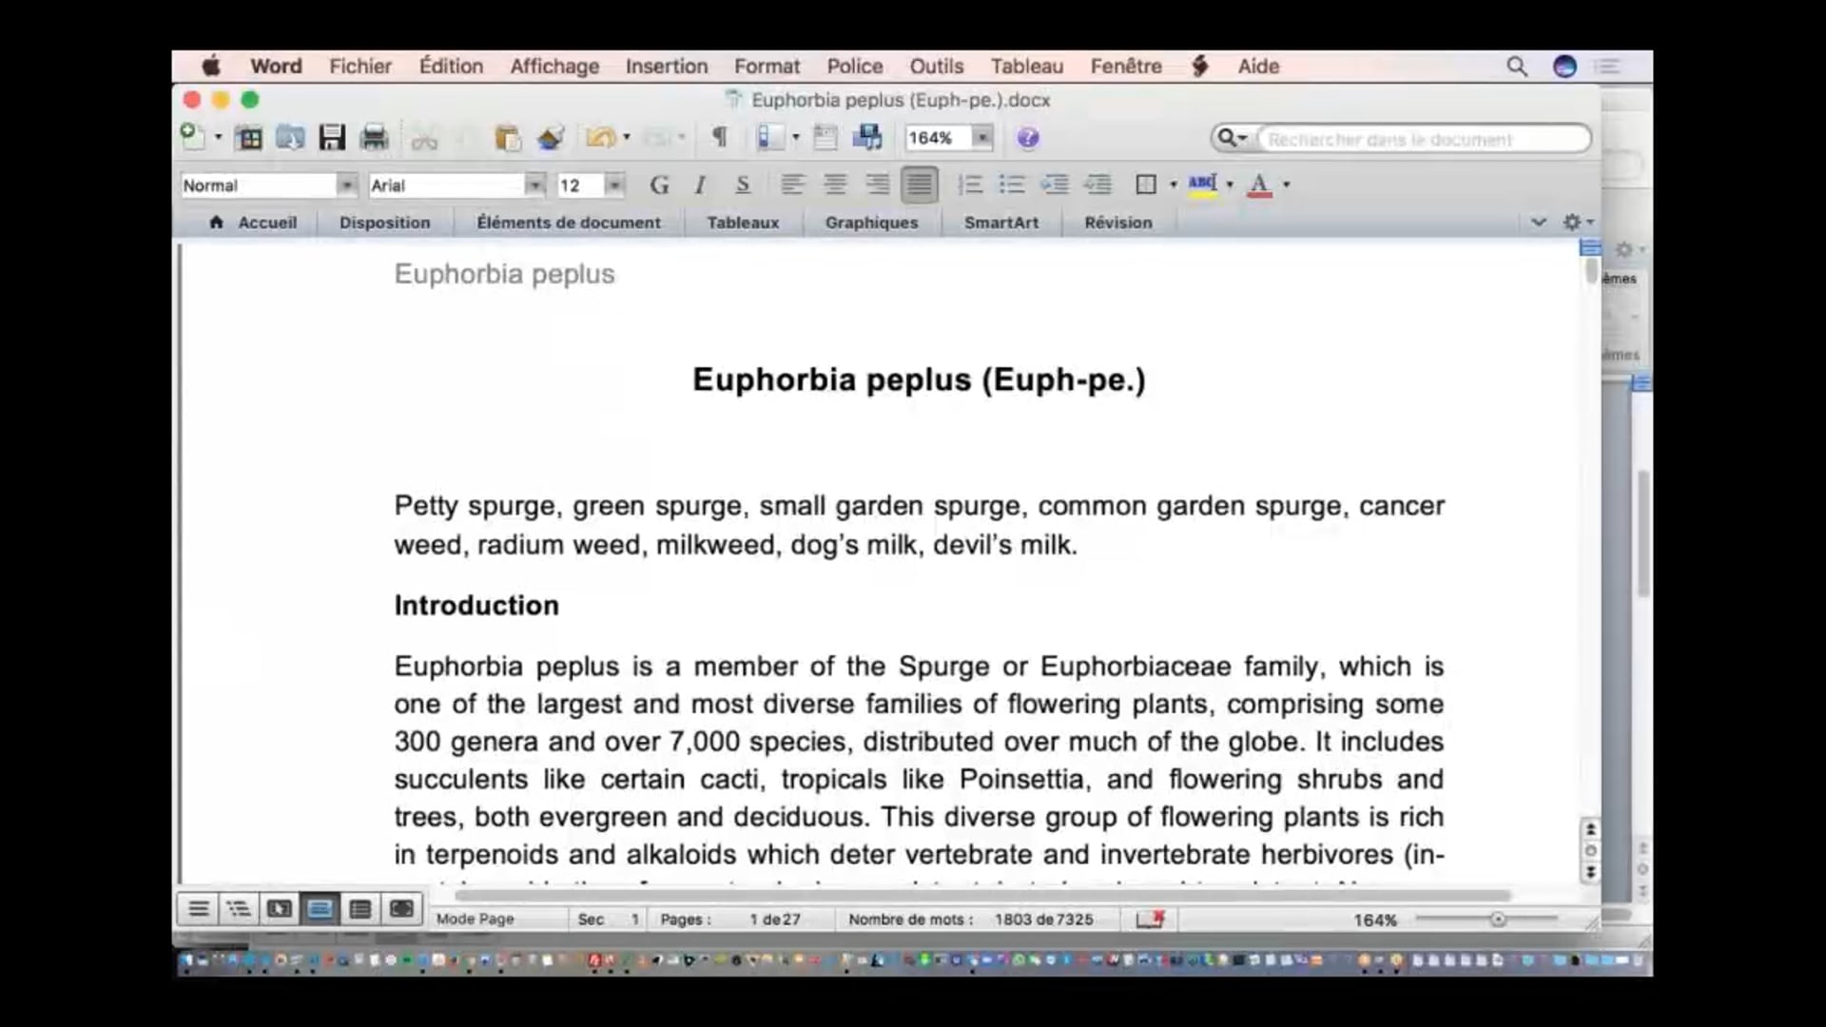The width and height of the screenshot is (1826, 1027).
Task: Open the Insertion menu
Action: [x=666, y=67]
